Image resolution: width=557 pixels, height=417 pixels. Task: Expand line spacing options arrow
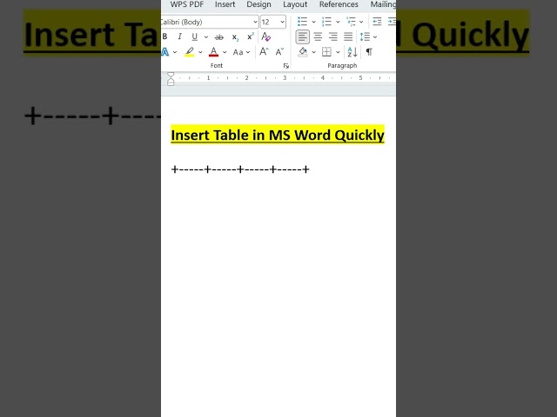[375, 36]
